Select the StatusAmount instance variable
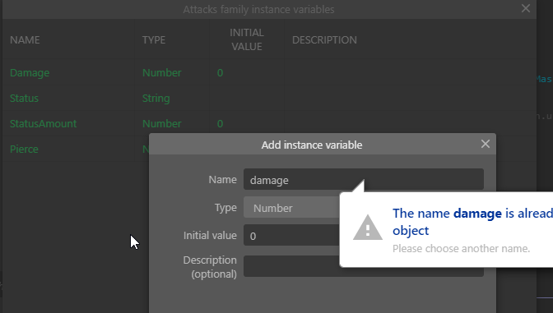This screenshot has height=313, width=553. pyautogui.click(x=43, y=123)
